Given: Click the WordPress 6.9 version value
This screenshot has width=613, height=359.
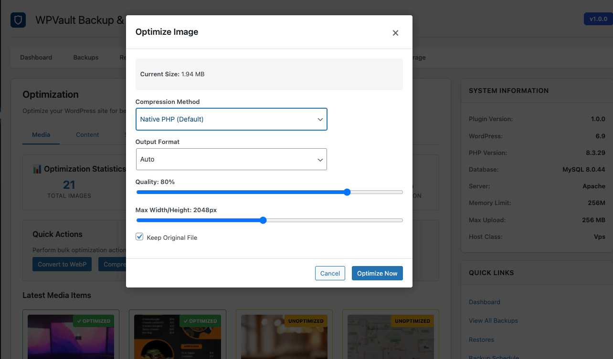Looking at the screenshot, I should 600,136.
